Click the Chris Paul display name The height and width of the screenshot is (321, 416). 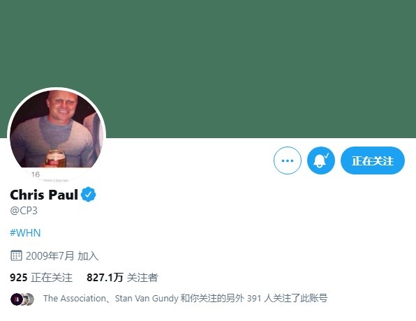(x=44, y=195)
